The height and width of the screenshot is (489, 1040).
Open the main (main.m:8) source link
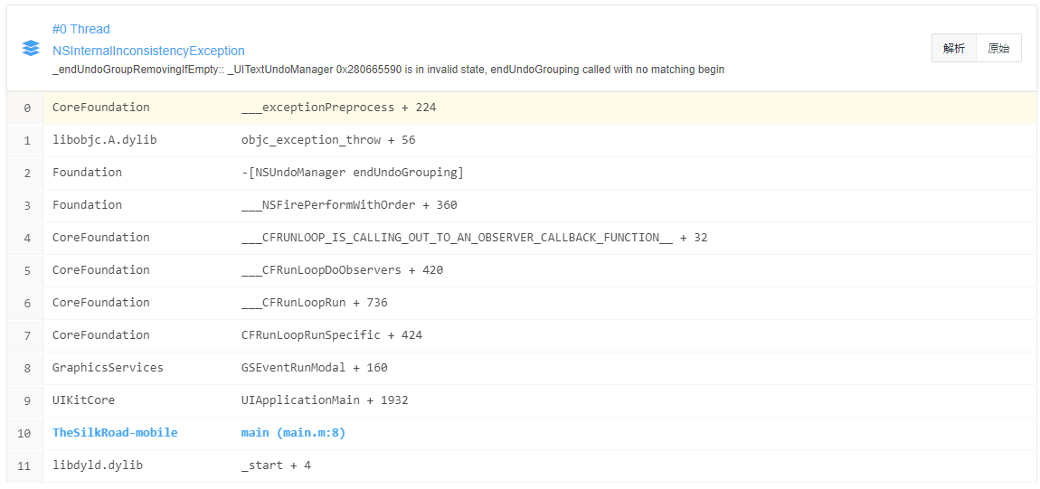pos(293,433)
